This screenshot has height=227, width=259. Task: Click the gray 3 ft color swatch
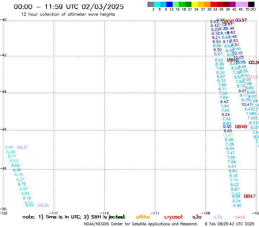pos(151,4)
